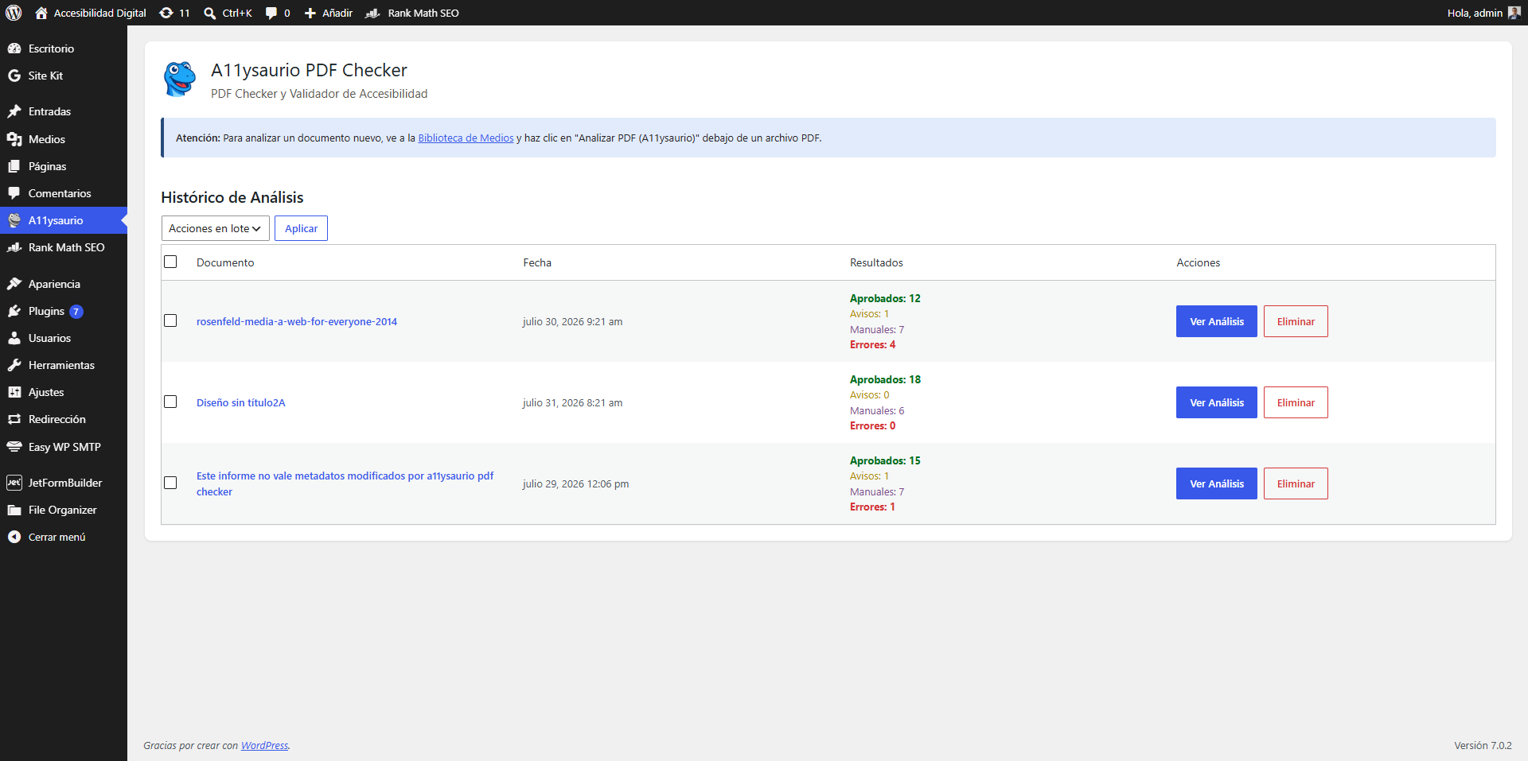1528x761 pixels.
Task: Open the comments bubble icon in admin bar
Action: (x=271, y=13)
